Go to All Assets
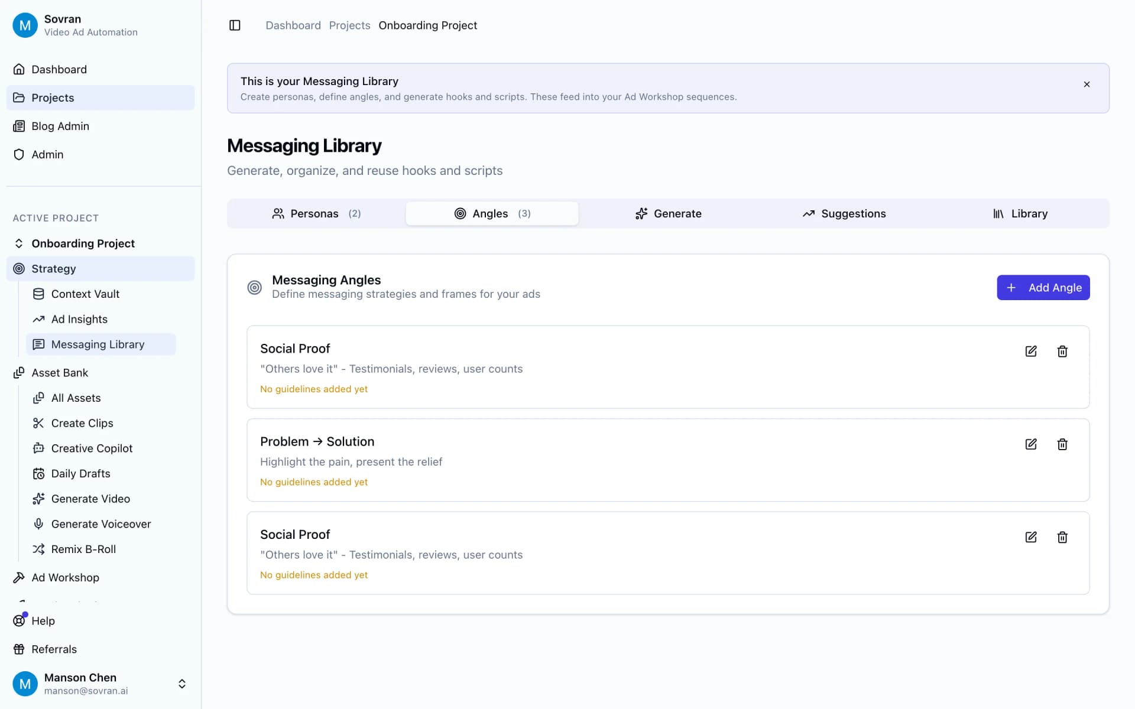This screenshot has height=709, width=1135. 100,398
